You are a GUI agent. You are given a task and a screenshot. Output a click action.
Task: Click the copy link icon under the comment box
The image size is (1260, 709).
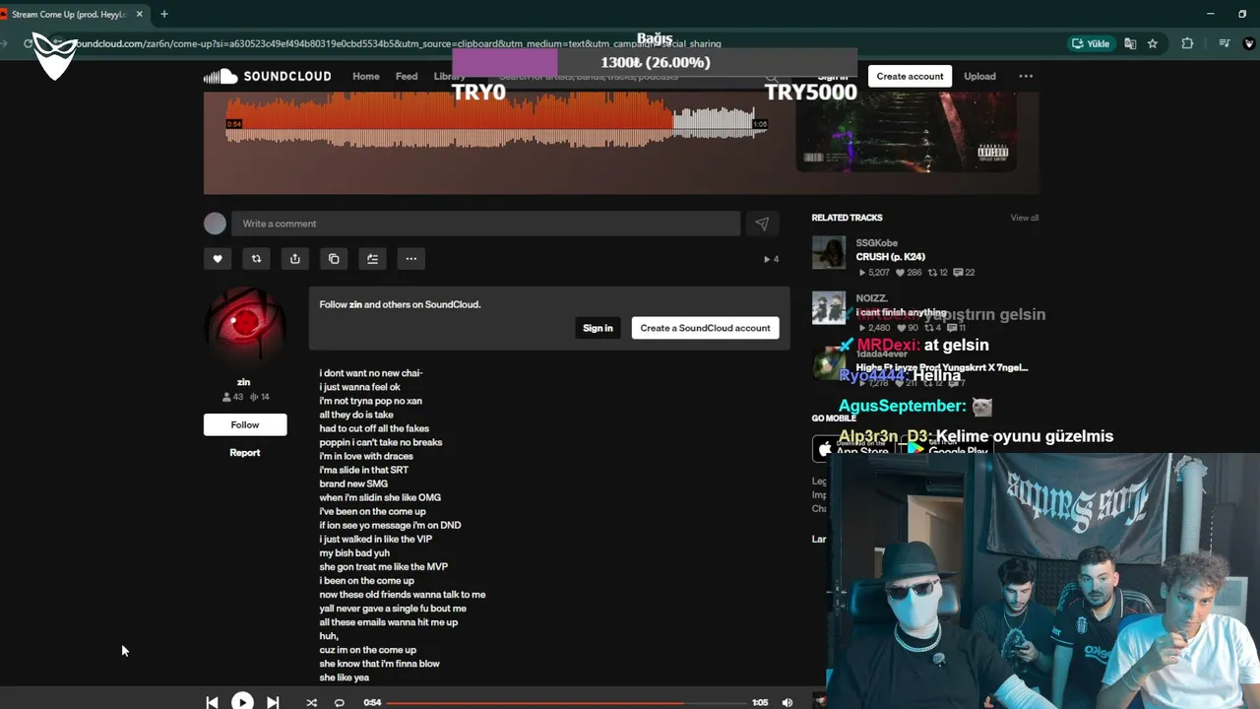(x=334, y=259)
